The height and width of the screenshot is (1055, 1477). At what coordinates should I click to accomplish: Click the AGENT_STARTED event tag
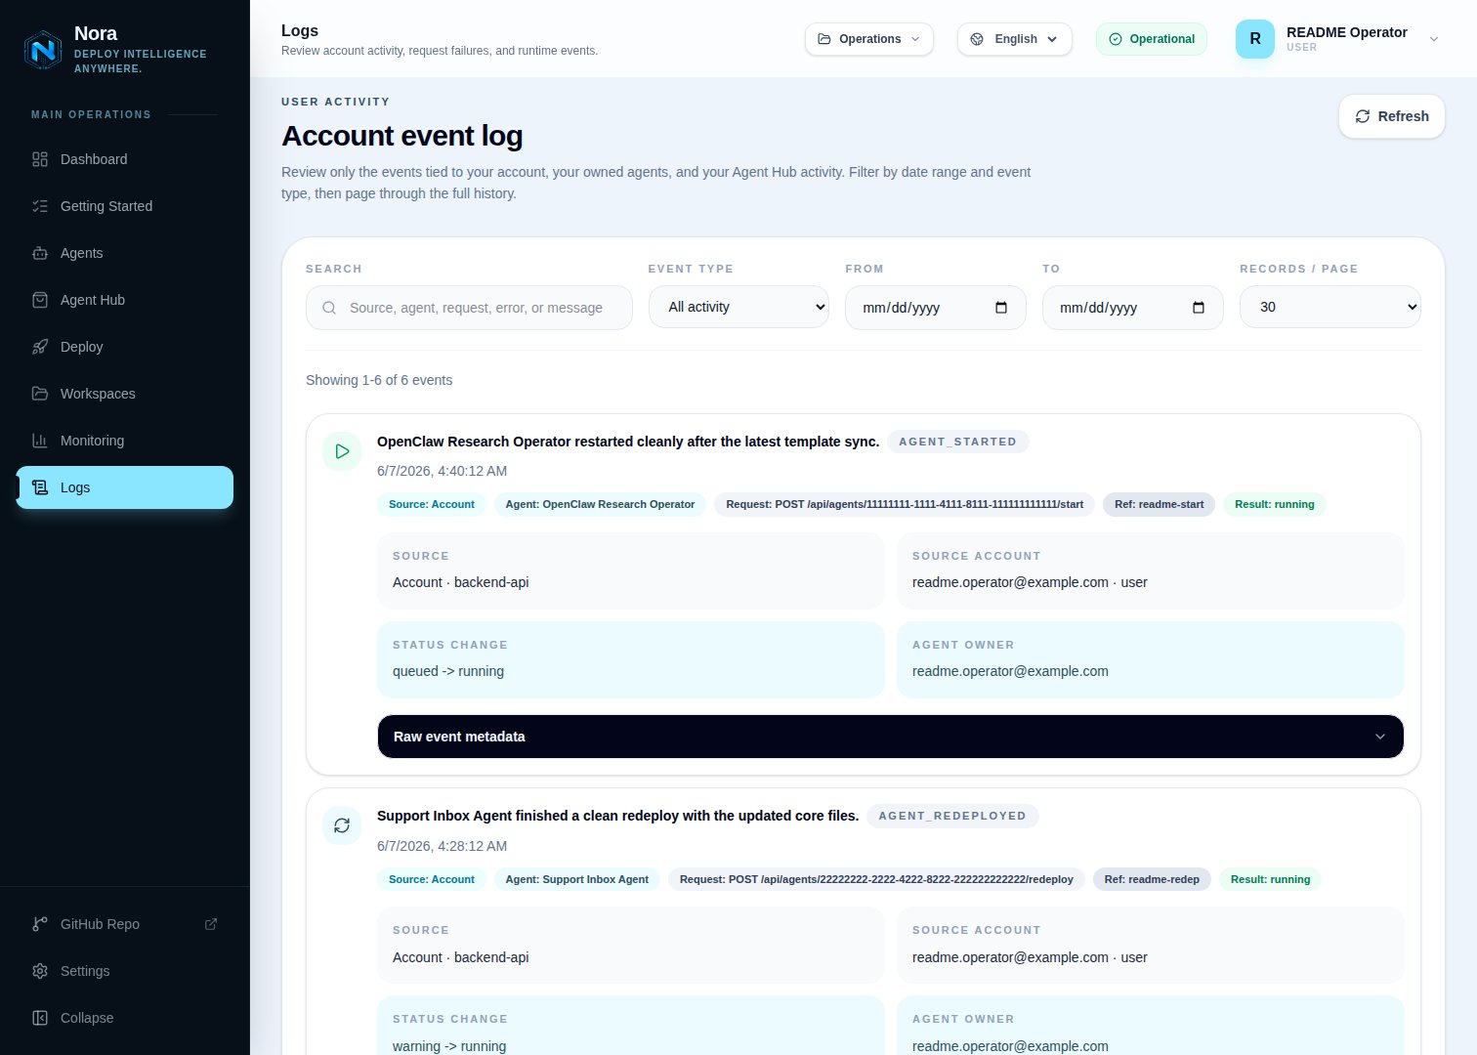957,442
